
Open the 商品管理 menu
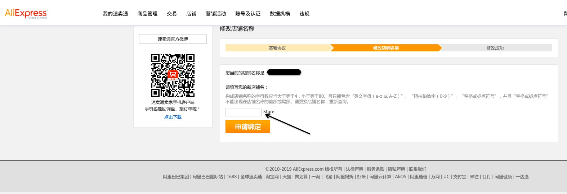coord(147,14)
